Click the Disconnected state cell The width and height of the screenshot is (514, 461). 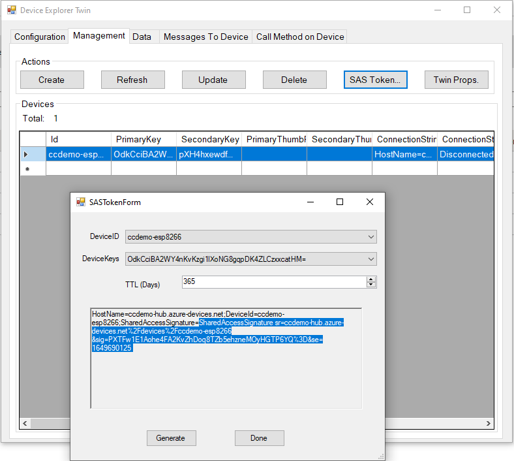[466, 154]
